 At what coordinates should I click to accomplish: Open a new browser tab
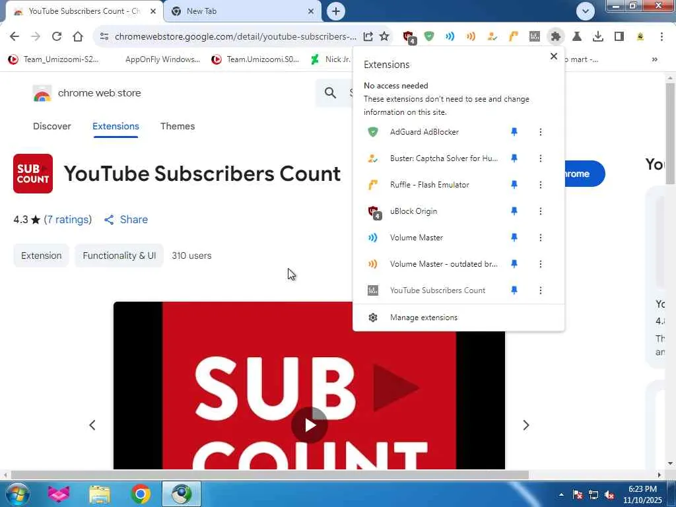coord(336,11)
